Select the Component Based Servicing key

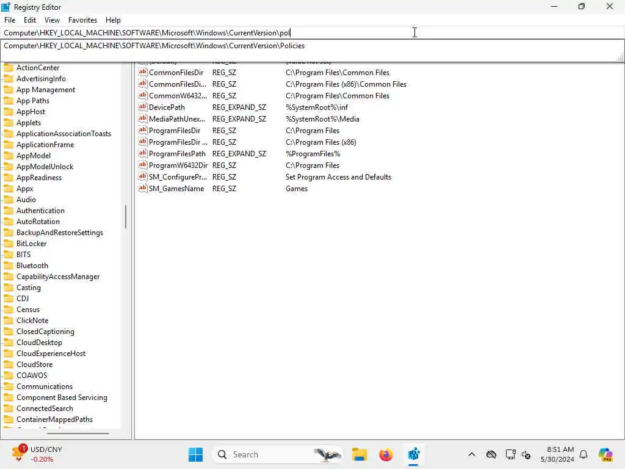coord(62,398)
